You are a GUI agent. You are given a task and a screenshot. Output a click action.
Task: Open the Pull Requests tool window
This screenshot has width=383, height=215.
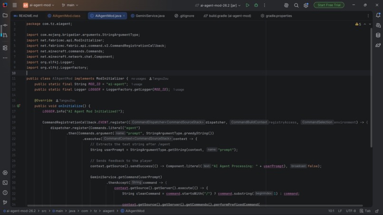5,36
